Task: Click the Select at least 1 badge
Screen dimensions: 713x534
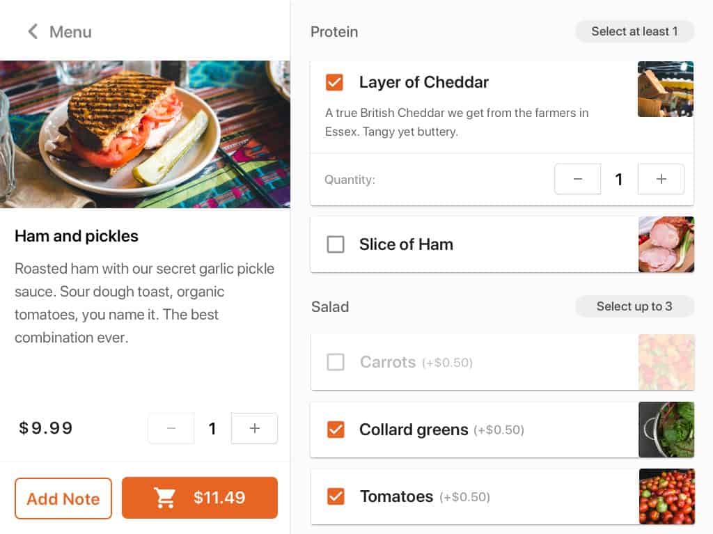Action: tap(634, 31)
